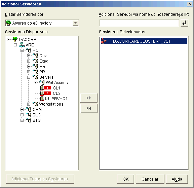Open help with the Ajuda button
Viewport: 194px width, 188px height.
coord(177,179)
